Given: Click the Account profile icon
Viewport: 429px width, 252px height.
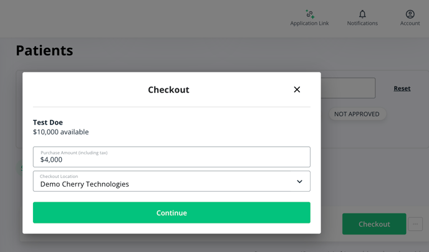Looking at the screenshot, I should (x=410, y=14).
